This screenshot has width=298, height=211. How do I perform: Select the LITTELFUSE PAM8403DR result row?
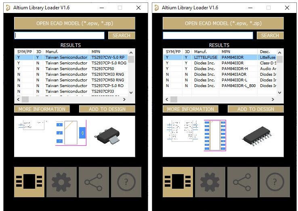pyautogui.click(x=220, y=58)
